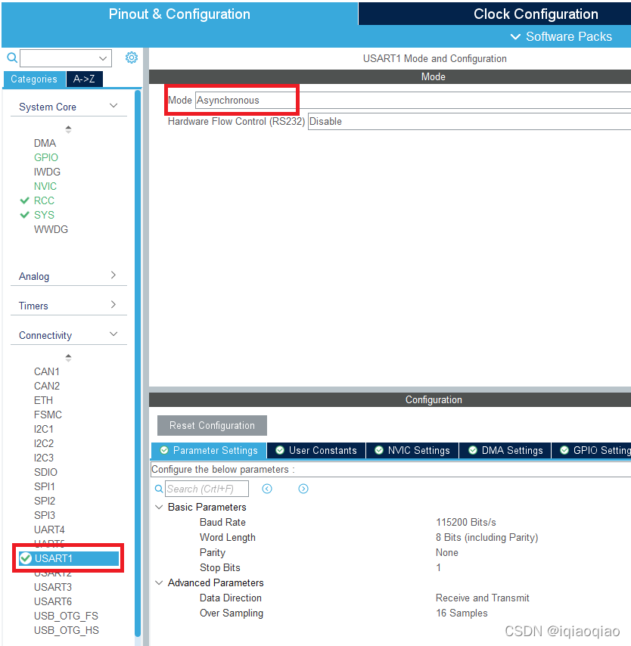Click the category search magnifier icon
631x646 pixels.
coord(12,57)
